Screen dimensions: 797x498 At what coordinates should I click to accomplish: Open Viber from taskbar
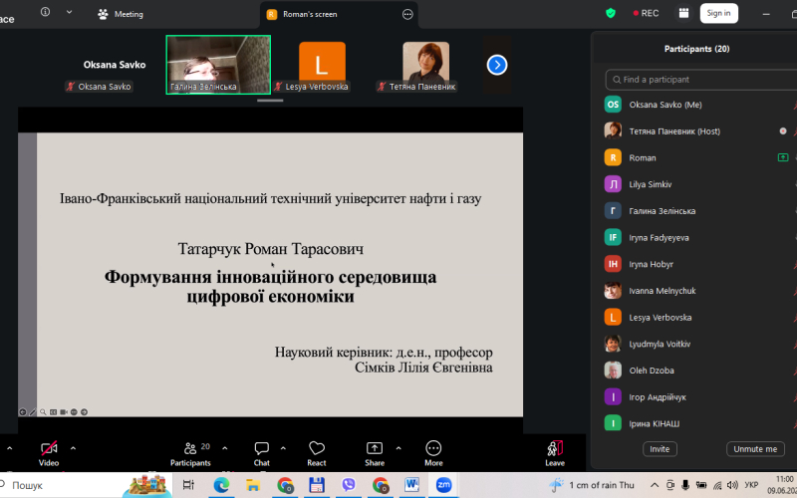click(x=348, y=485)
